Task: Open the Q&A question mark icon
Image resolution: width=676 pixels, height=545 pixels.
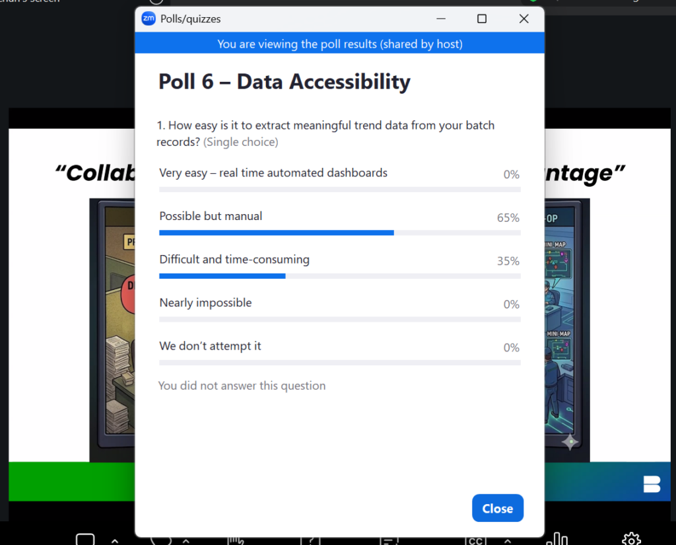Action: point(310,540)
